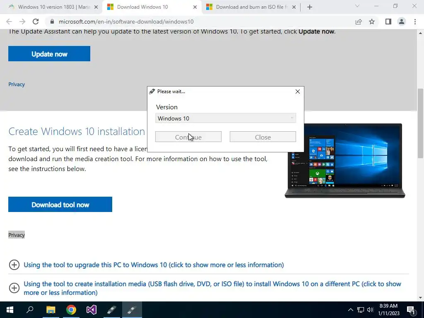Click the address bar with microsoft.com URL

click(201, 22)
